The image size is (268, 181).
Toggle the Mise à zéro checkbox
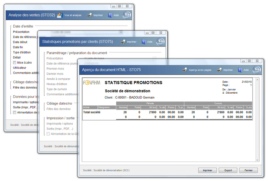14,63
